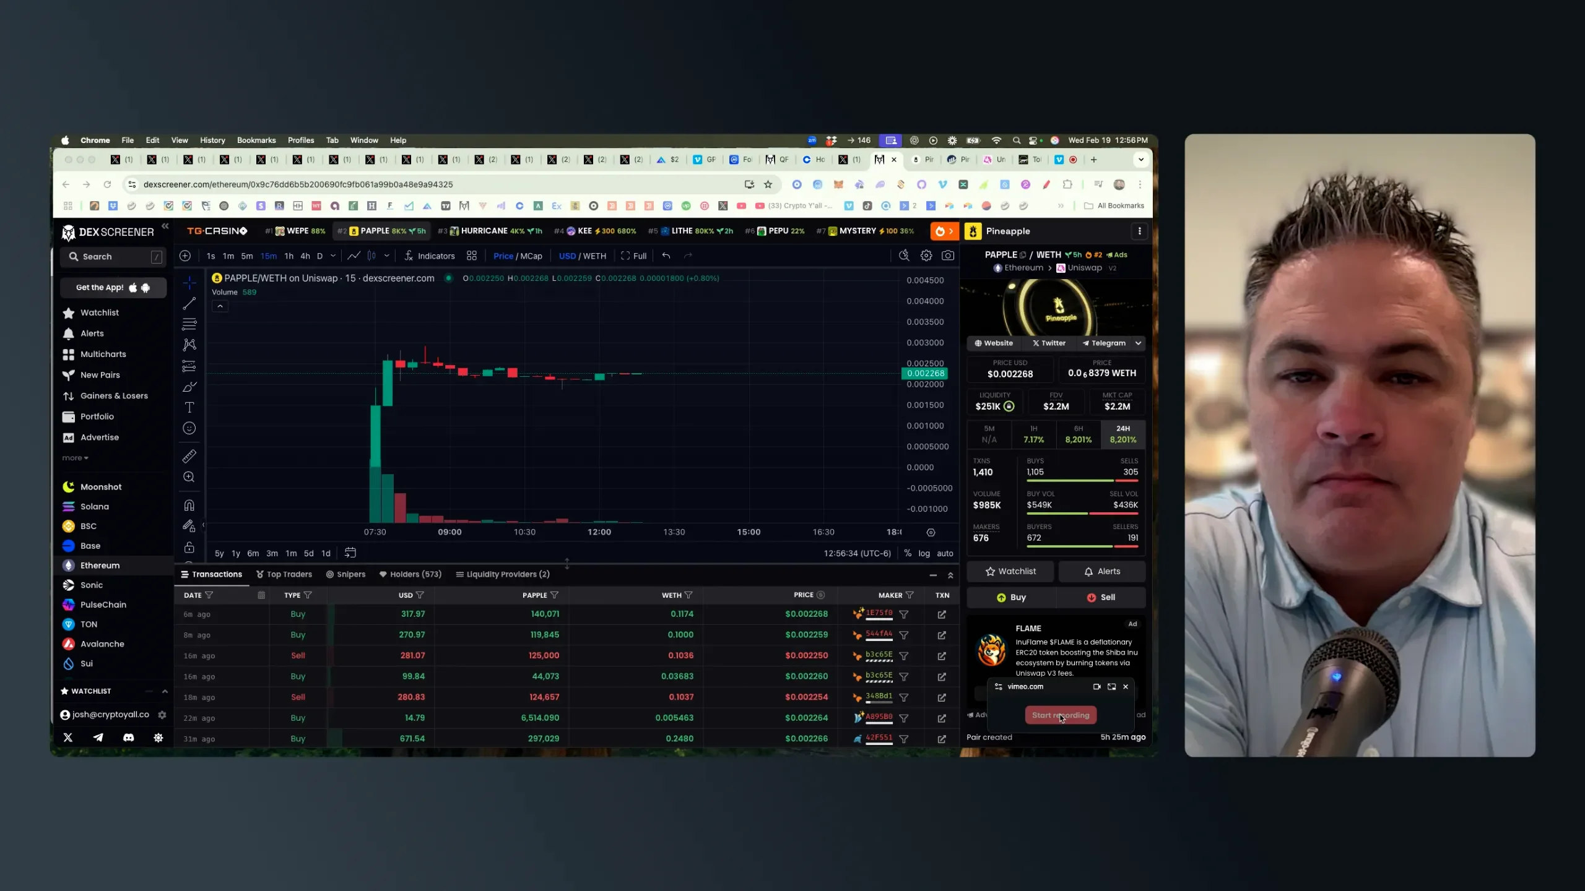Select the text annotation tool
The height and width of the screenshot is (891, 1585).
(x=189, y=408)
